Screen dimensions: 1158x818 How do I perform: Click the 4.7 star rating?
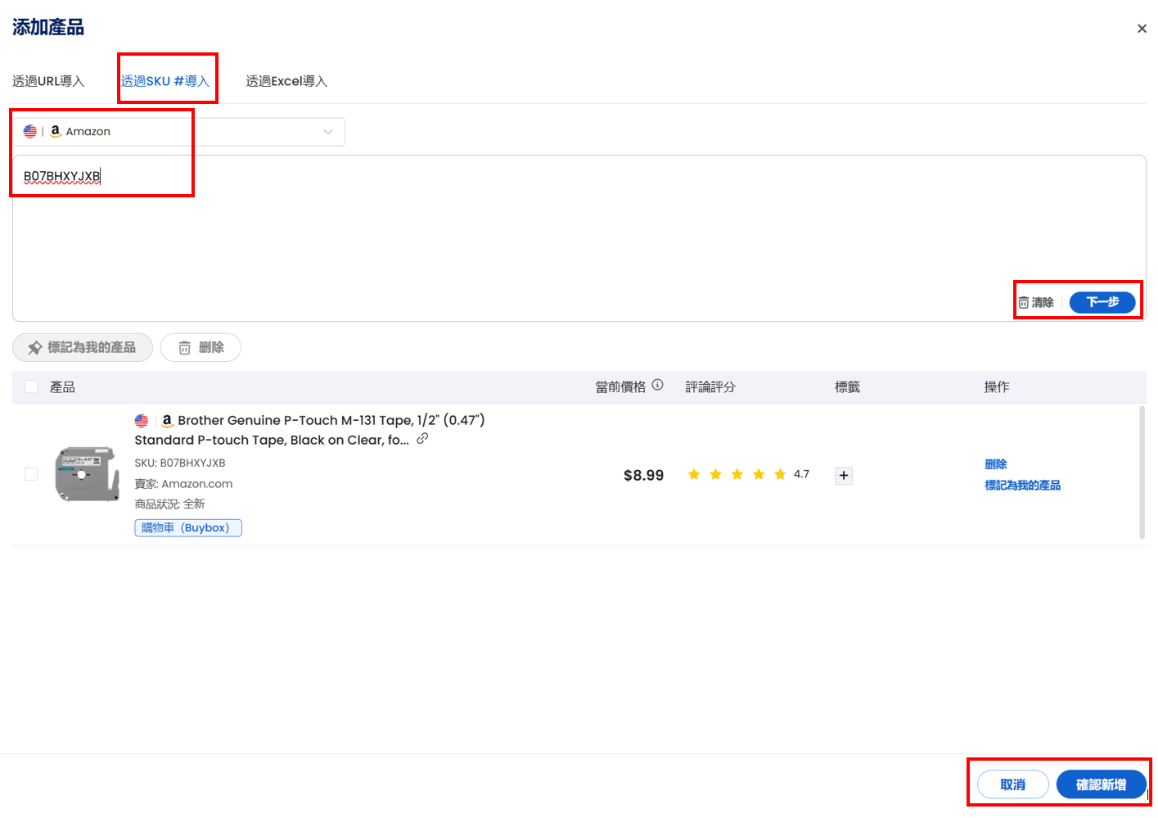[748, 474]
